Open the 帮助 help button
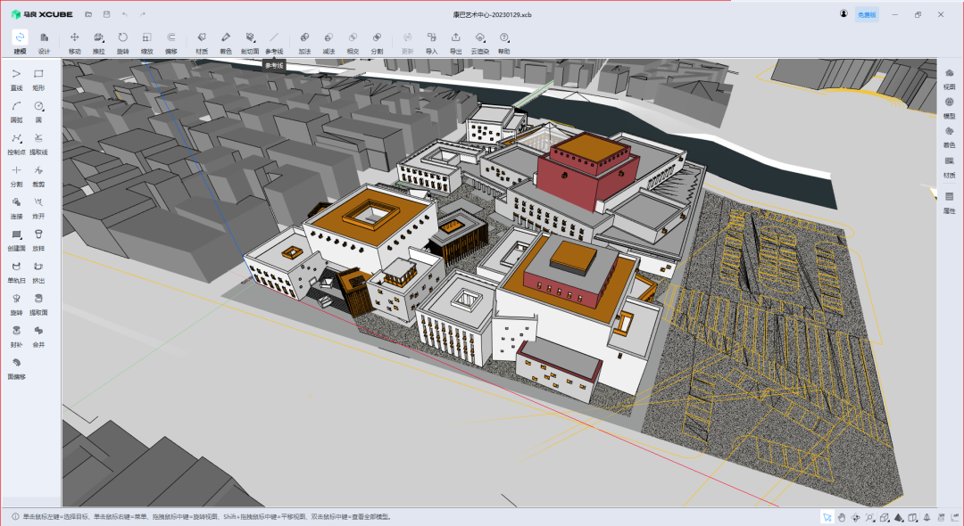Image resolution: width=964 pixels, height=526 pixels. coord(504,41)
